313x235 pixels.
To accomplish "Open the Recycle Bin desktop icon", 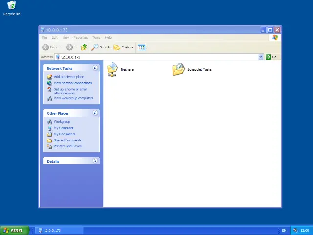I will pos(12,8).
